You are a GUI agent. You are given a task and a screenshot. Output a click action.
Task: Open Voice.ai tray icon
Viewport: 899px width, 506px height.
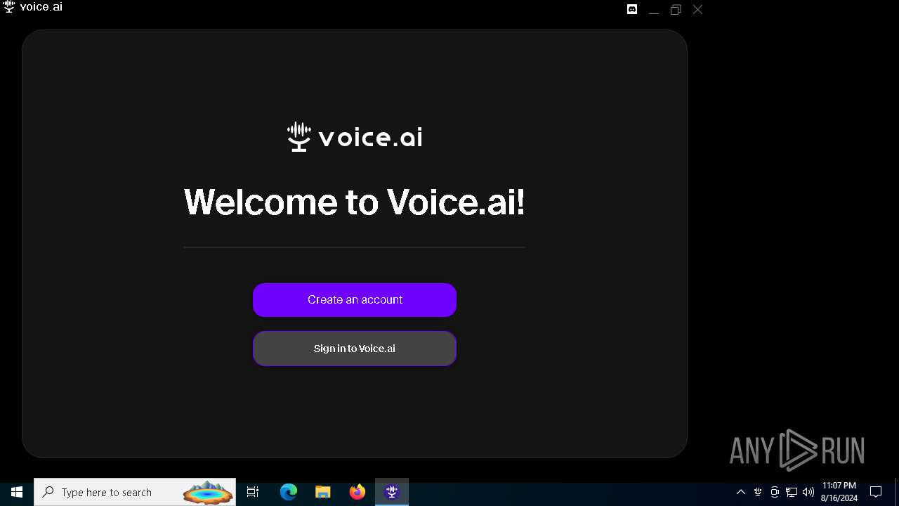pos(758,492)
